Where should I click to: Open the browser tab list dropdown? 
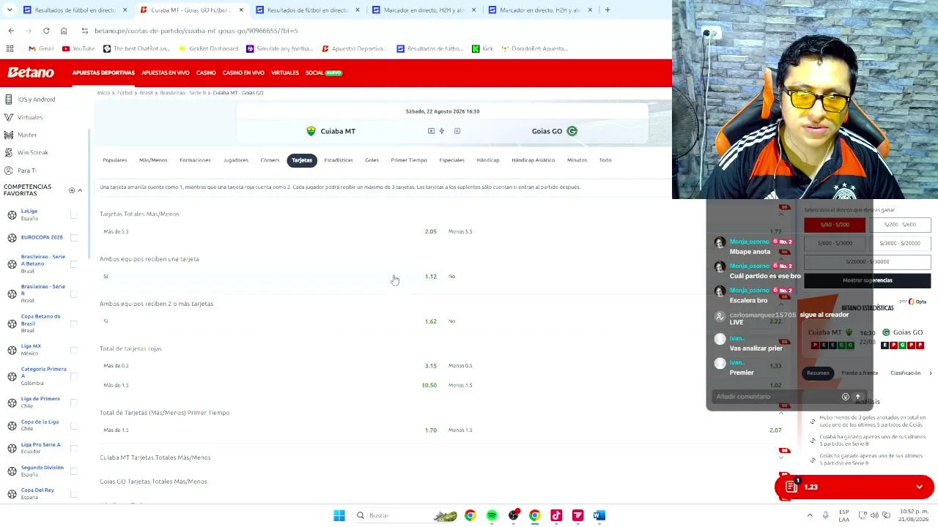click(x=9, y=10)
